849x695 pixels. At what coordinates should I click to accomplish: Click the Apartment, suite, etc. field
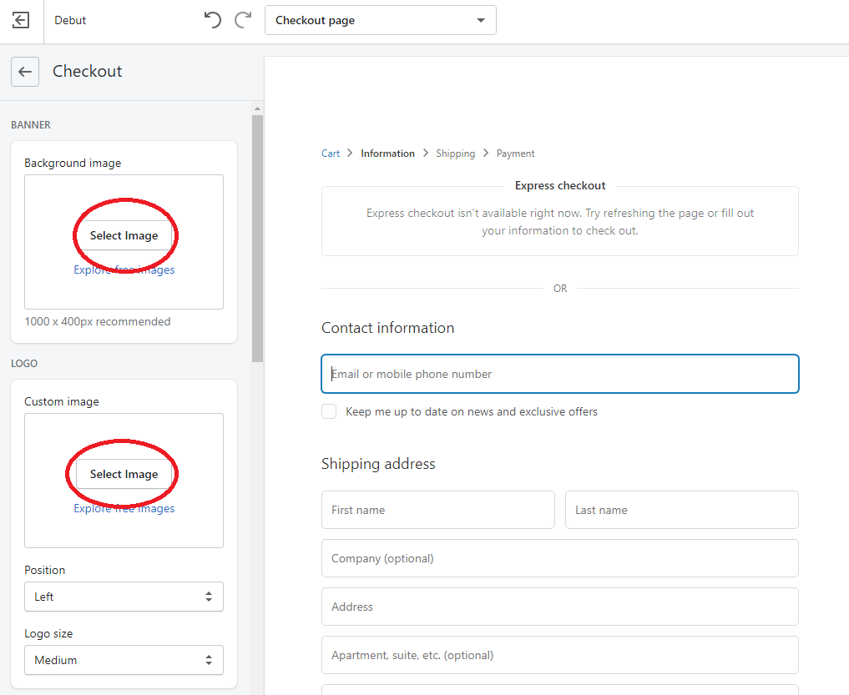pyautogui.click(x=560, y=655)
